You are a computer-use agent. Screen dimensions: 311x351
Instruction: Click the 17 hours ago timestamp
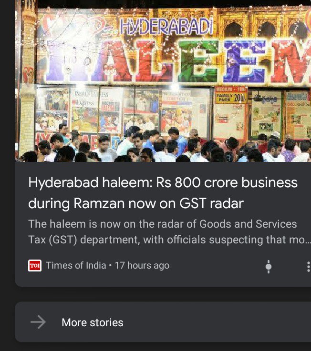point(142,265)
